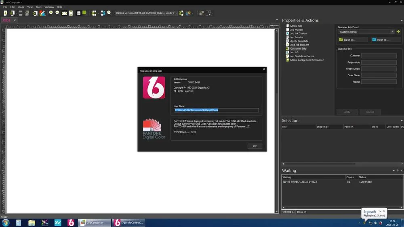The image size is (404, 227).
Task: Click the colorful pencil edit icon
Action: (x=42, y=13)
